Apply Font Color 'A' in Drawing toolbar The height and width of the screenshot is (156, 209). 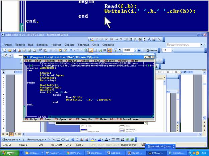(x=106, y=139)
